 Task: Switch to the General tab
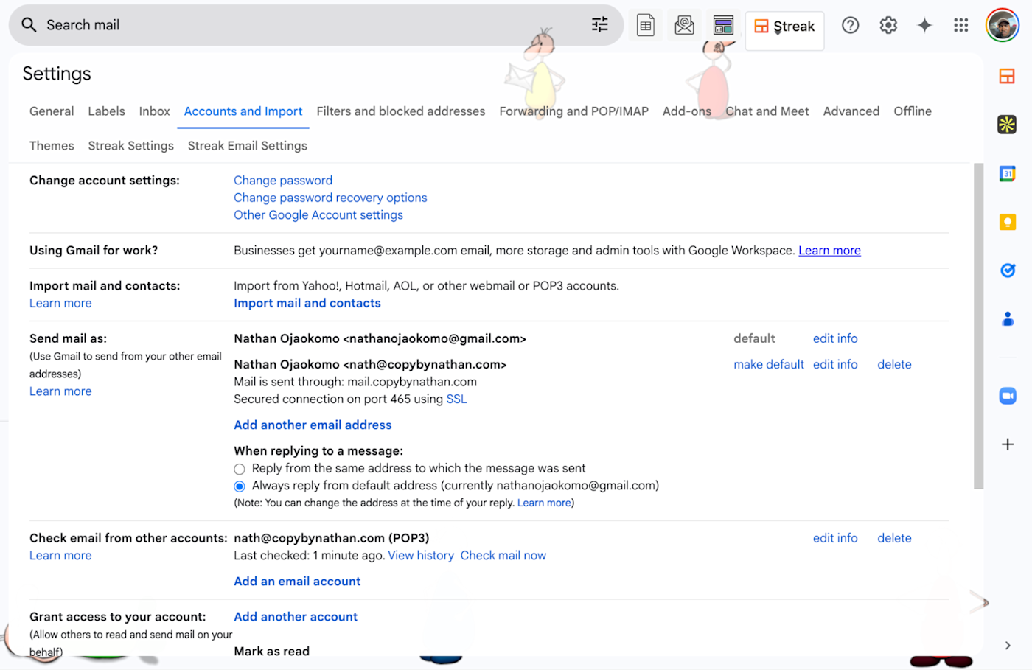(x=52, y=111)
